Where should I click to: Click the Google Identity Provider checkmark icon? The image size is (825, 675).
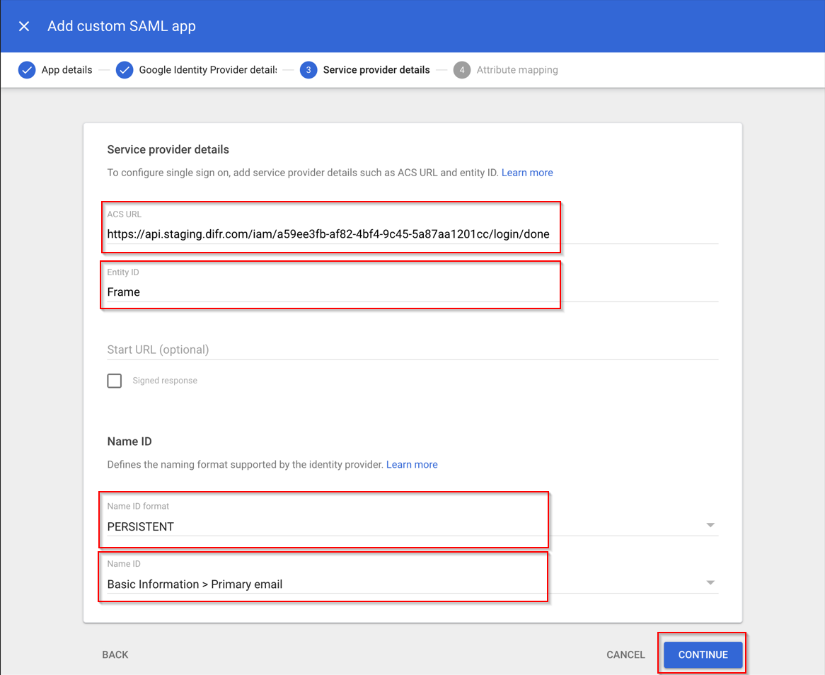click(x=125, y=70)
